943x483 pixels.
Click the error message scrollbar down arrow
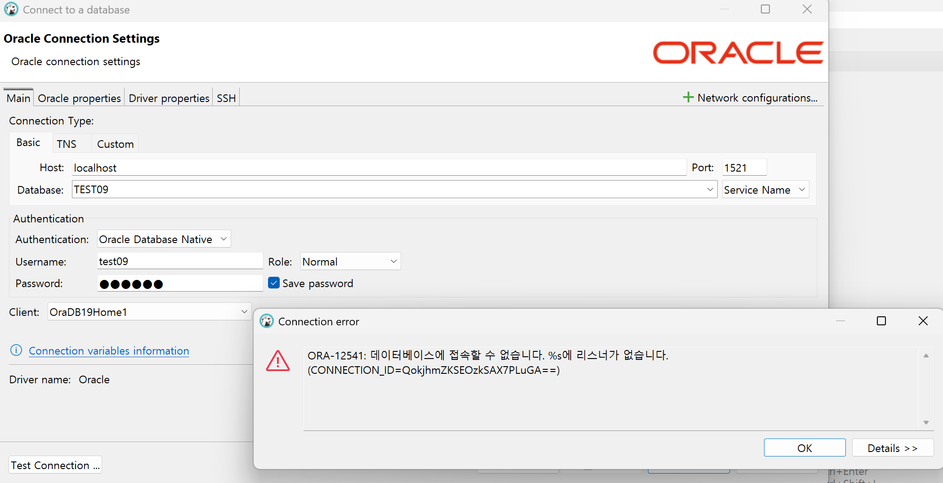pos(926,422)
